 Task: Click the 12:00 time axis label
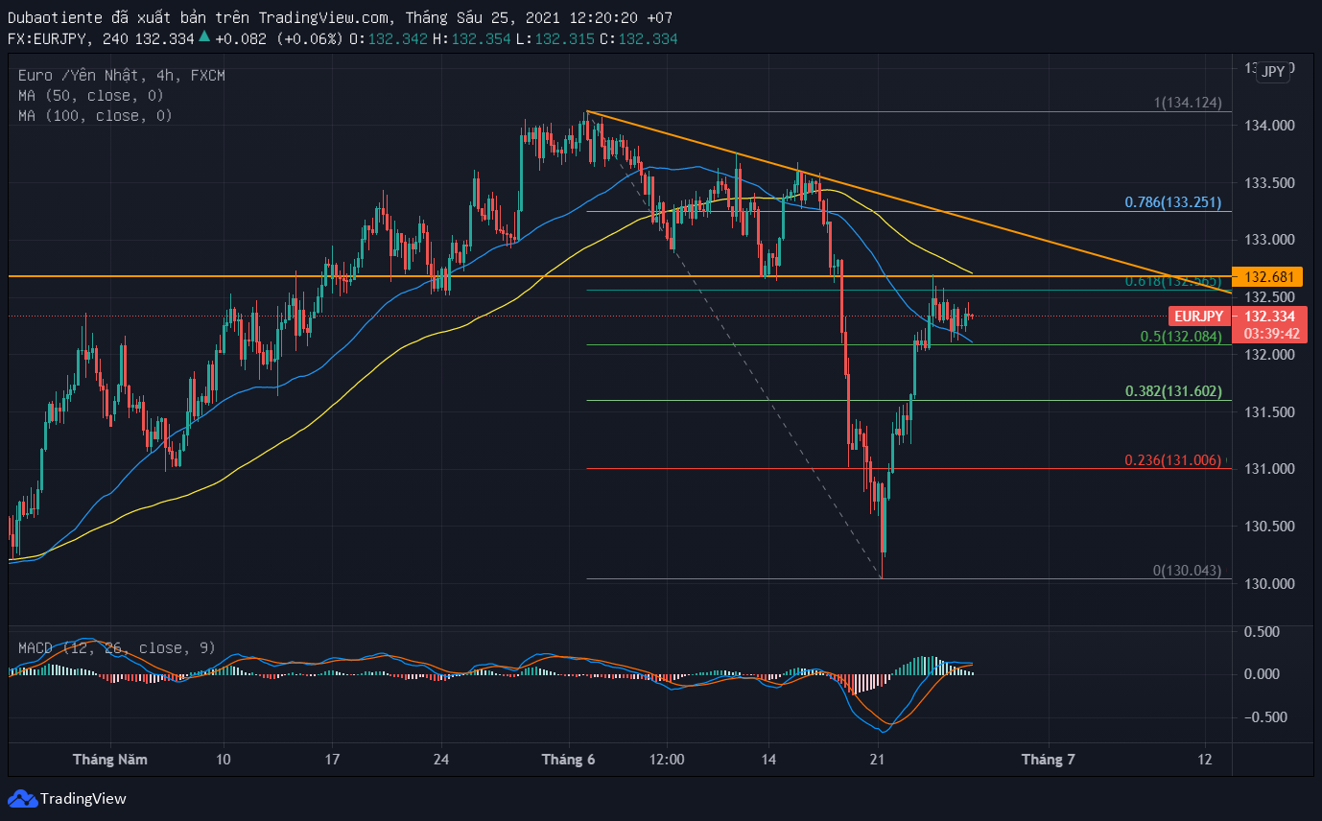(666, 760)
